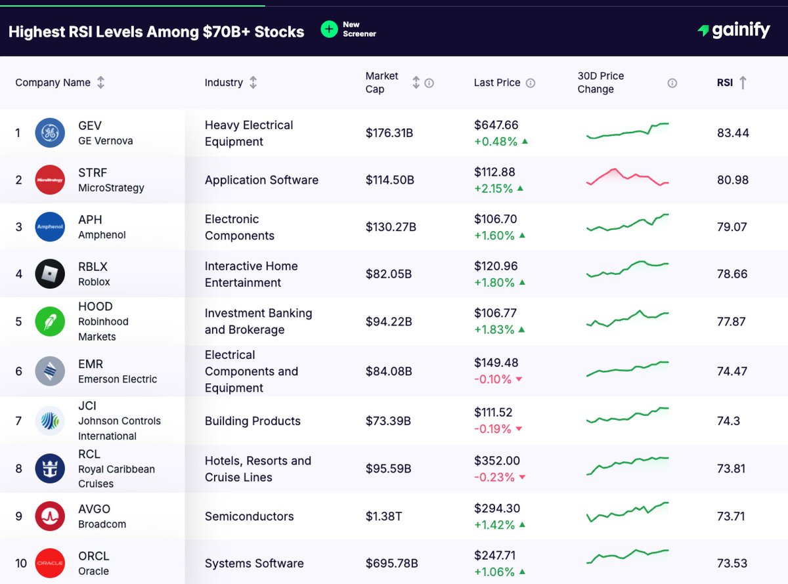
Task: Open Last Price info icon
Action: [x=531, y=83]
